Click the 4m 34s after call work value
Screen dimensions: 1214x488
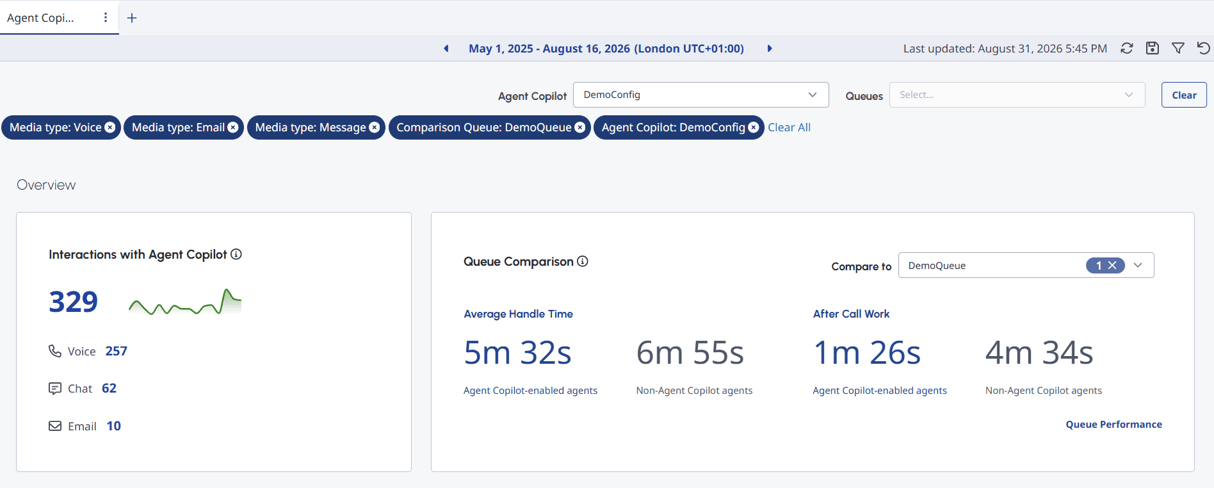click(x=1039, y=353)
